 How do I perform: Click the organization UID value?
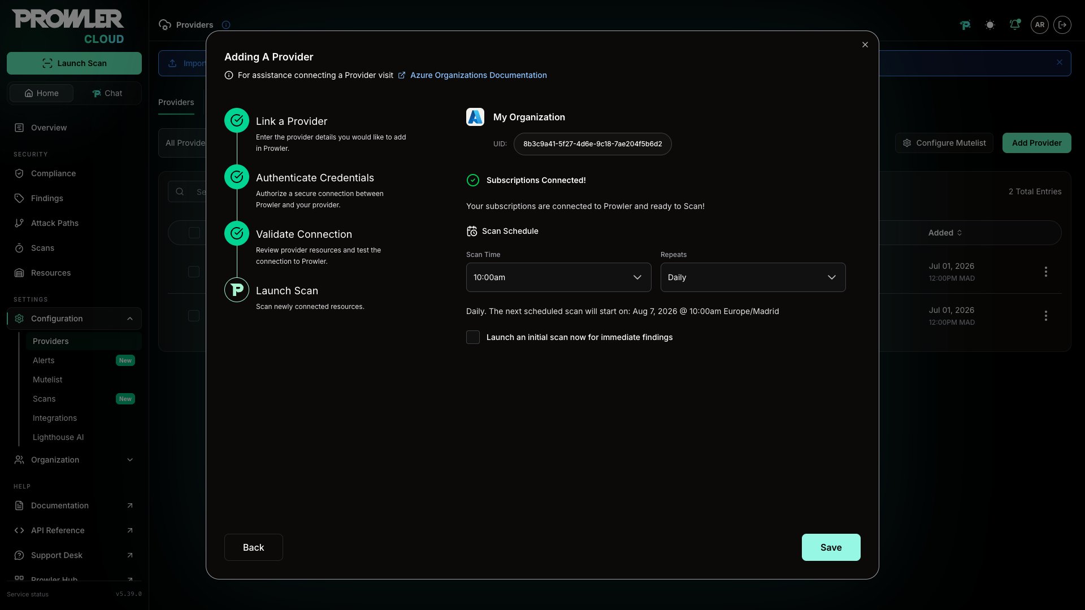(x=592, y=144)
